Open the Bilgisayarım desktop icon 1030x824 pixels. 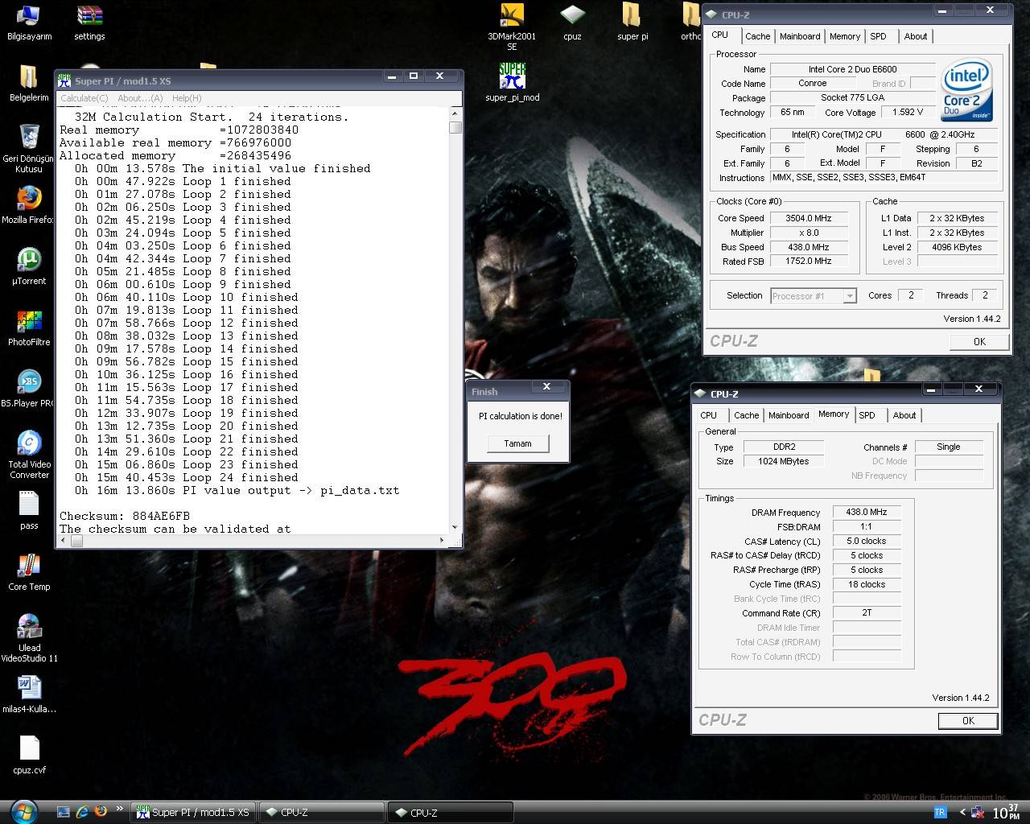click(x=29, y=23)
